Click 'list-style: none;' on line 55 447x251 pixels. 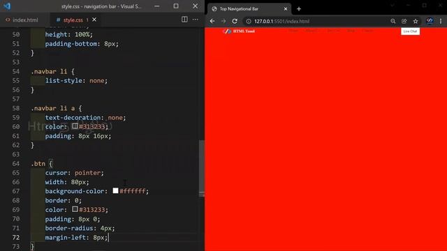click(76, 81)
